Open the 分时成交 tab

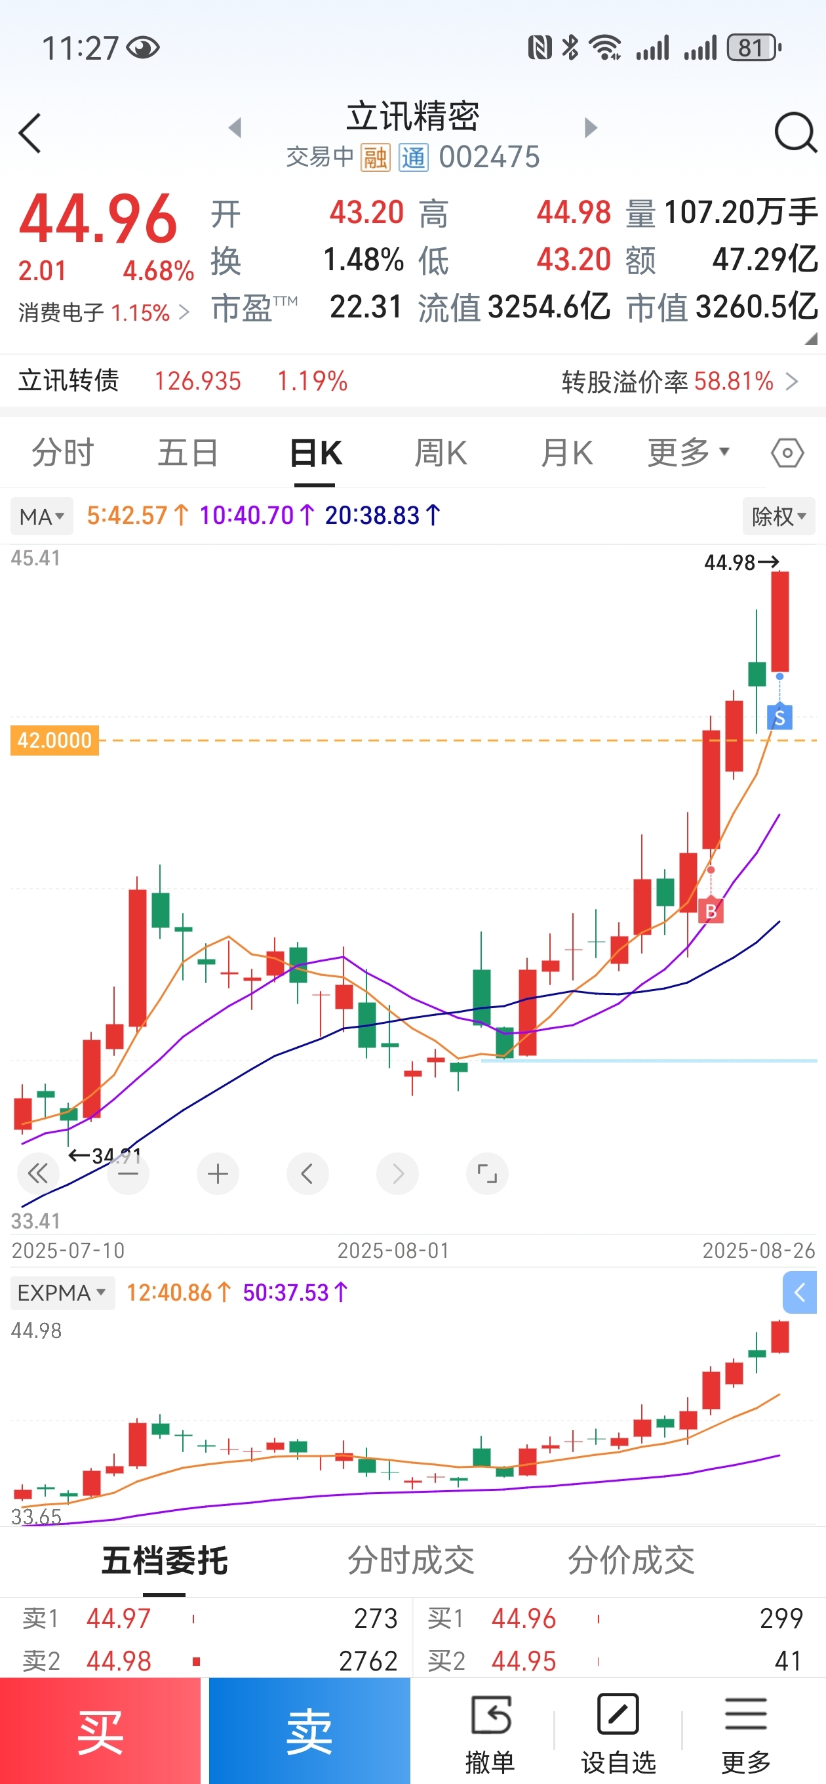tap(411, 1561)
